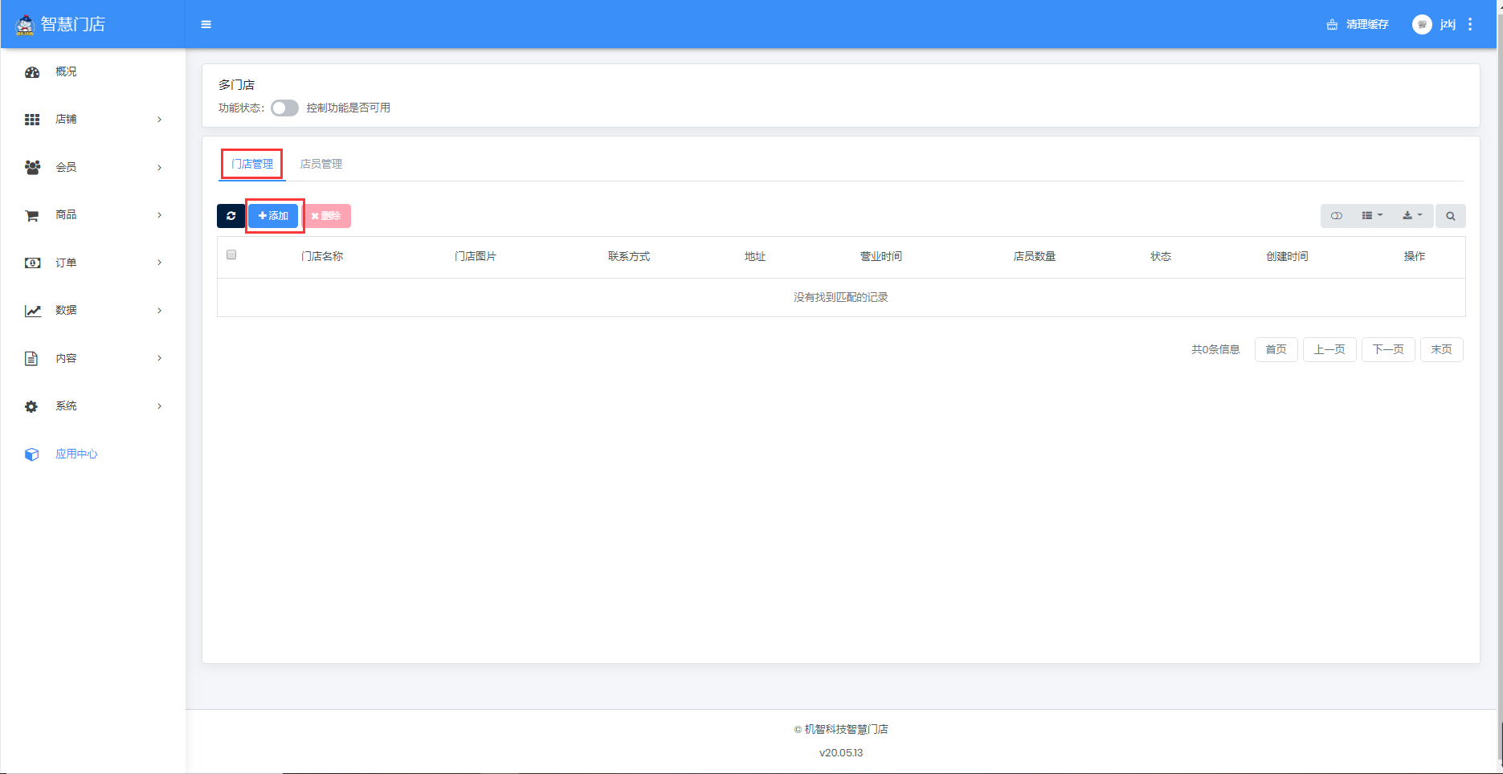Click the 上一页 pagination button
Viewport: 1503px width, 774px height.
[1329, 349]
